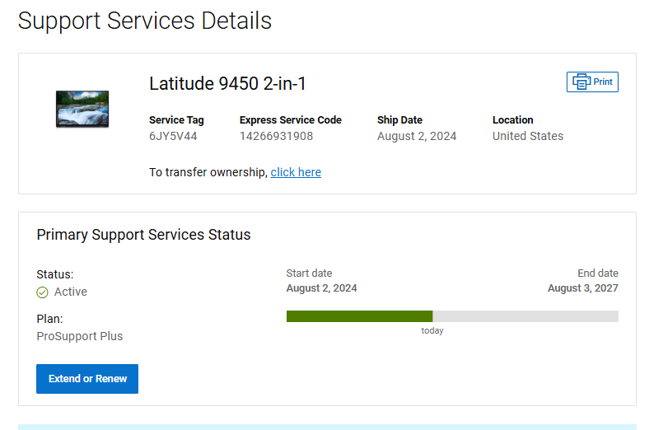
Task: Click the 'Print' text label
Action: [603, 82]
